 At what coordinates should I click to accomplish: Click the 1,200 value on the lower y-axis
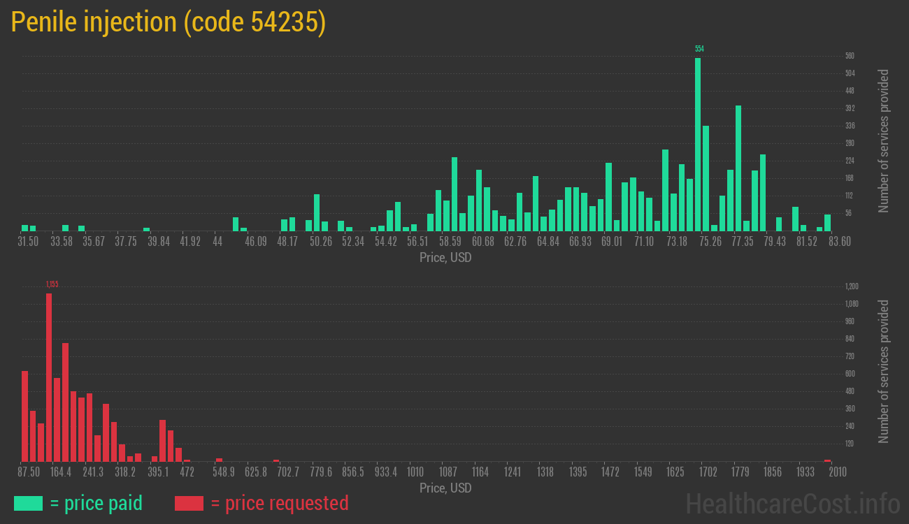852,286
